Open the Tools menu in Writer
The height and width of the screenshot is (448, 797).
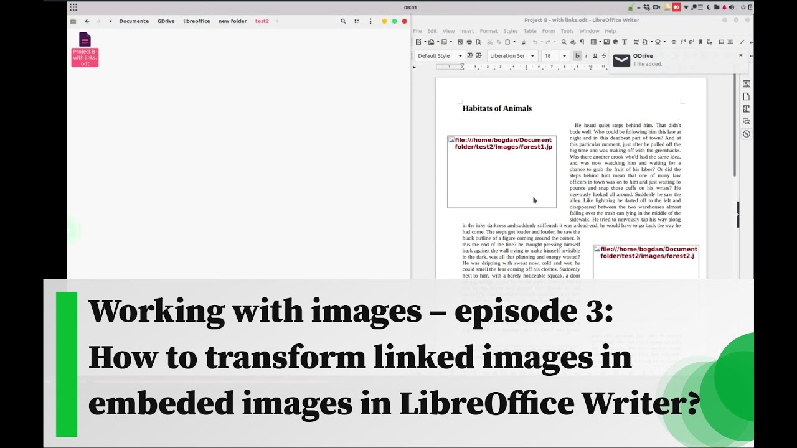(567, 31)
